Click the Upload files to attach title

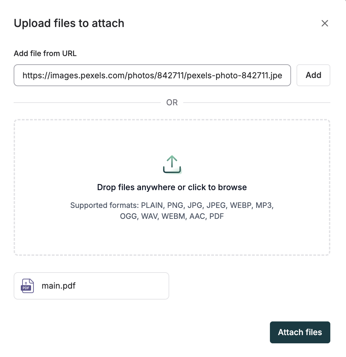69,23
